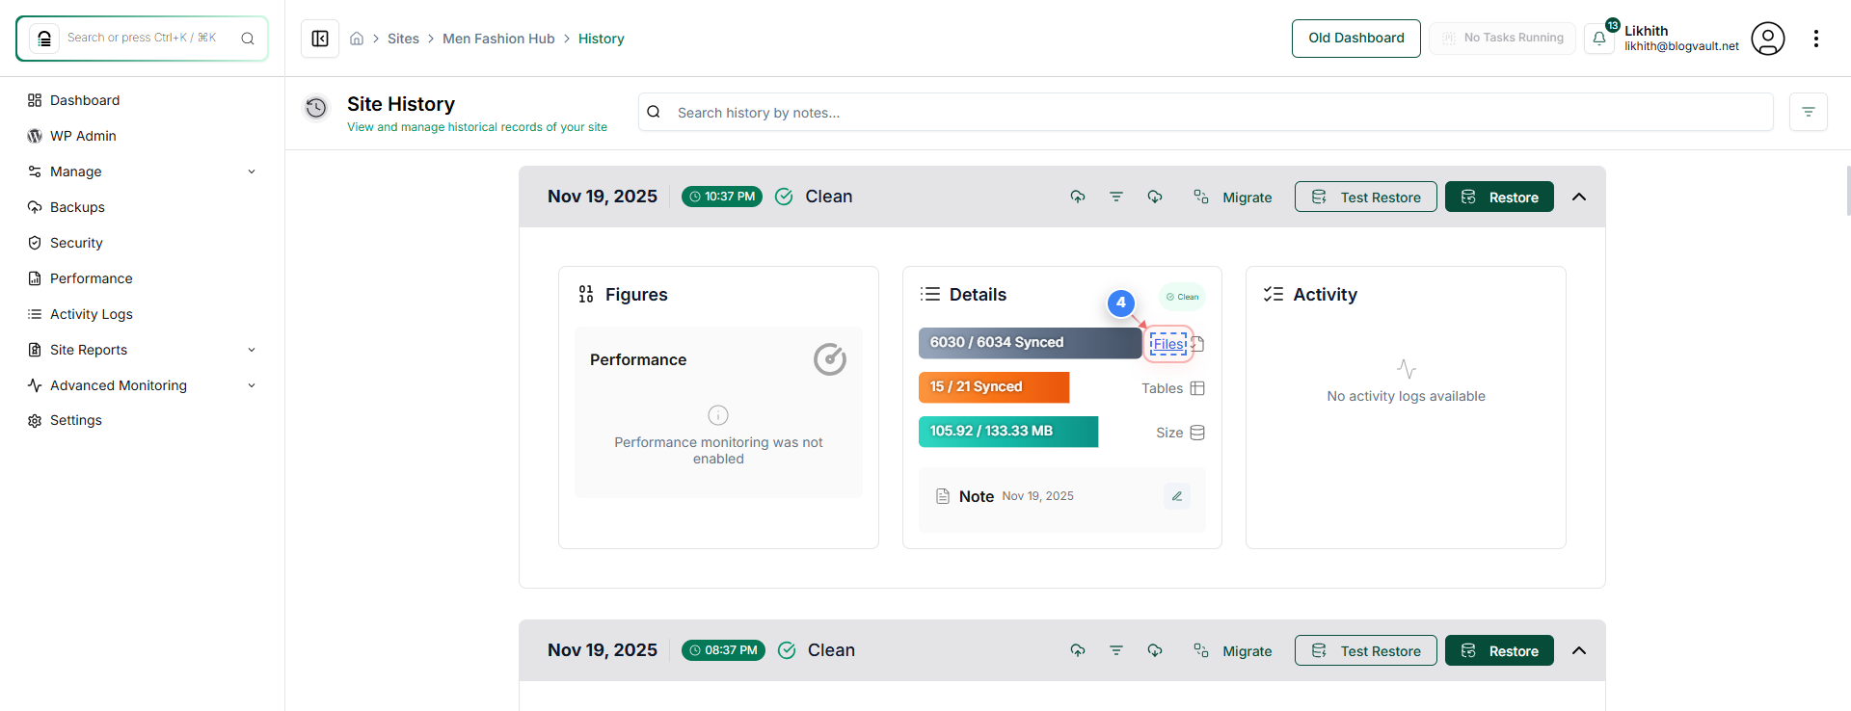This screenshot has height=711, width=1851.
Task: Open the home breadcrumb icon
Action: [357, 39]
